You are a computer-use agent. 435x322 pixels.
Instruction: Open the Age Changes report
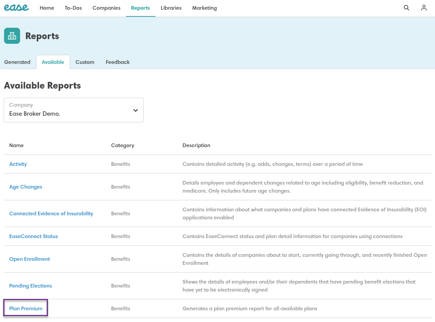tap(26, 187)
